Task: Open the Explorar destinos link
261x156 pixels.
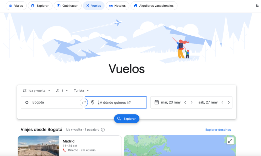Action: coord(218,130)
